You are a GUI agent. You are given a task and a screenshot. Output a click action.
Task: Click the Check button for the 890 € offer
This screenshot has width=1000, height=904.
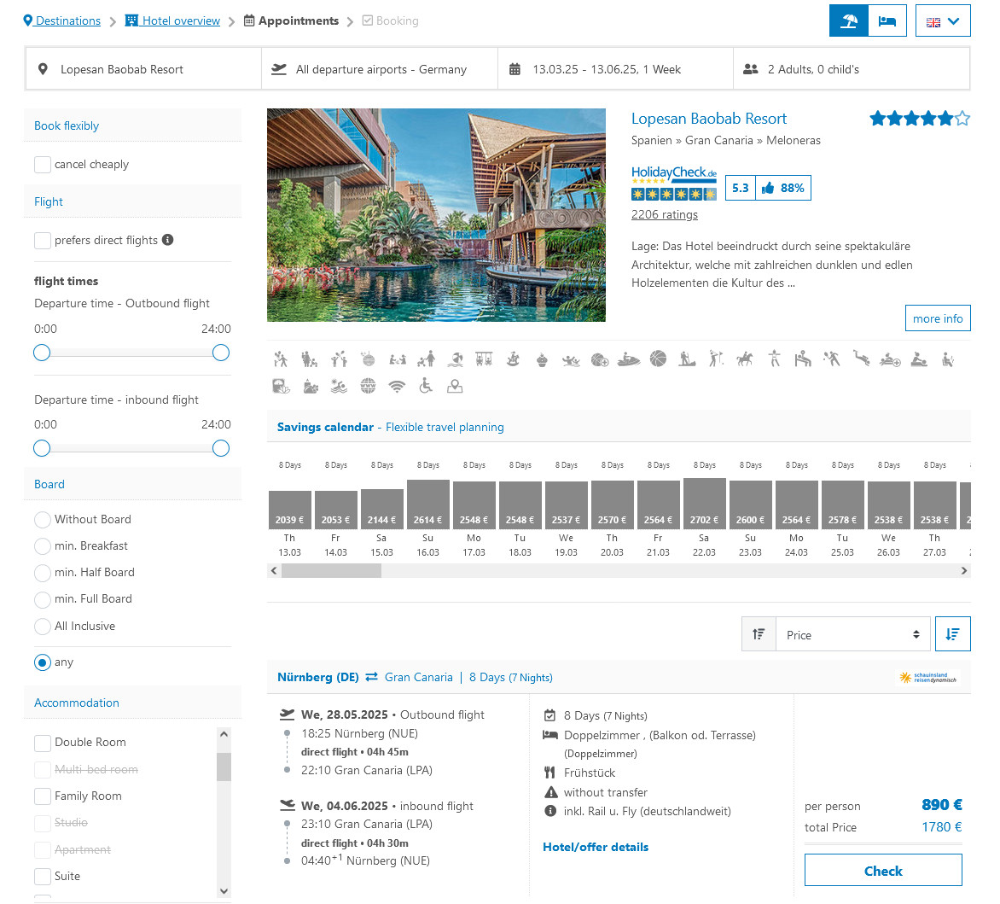pos(882,870)
